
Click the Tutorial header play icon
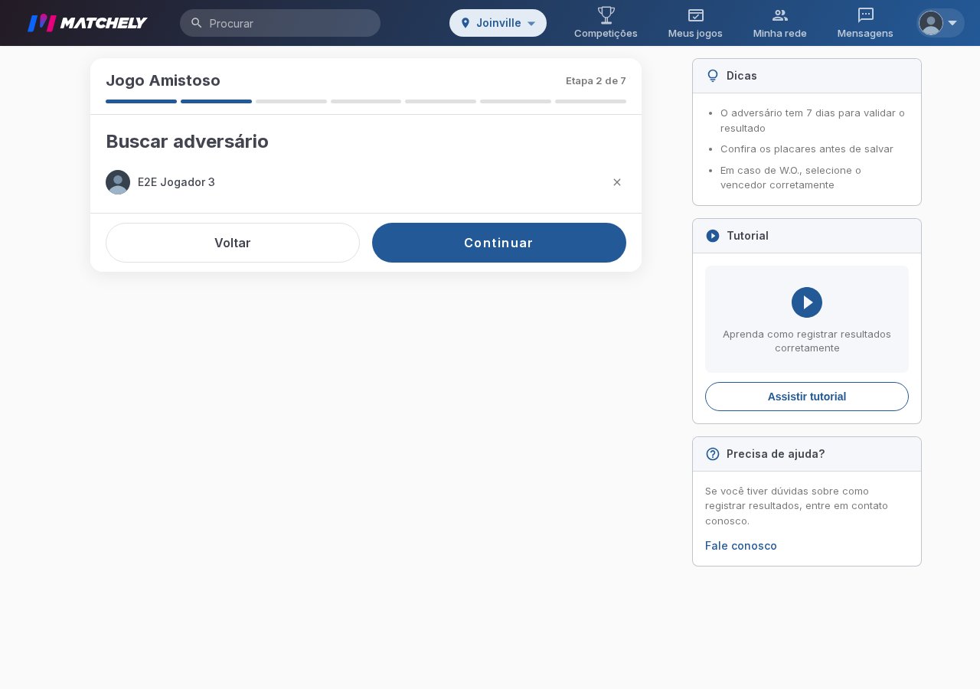click(713, 236)
